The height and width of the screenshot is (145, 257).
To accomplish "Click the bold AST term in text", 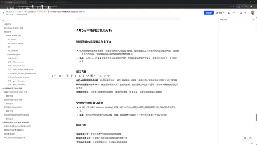I will 78,80.
